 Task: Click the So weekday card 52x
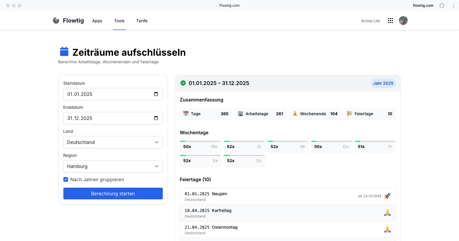tap(244, 161)
